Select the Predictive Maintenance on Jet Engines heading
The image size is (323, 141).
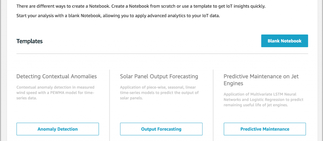coord(261,80)
